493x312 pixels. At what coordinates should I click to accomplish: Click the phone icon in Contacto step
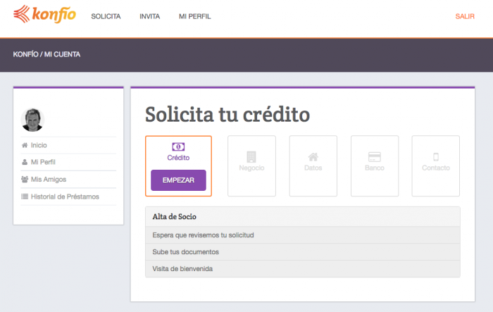coord(436,156)
